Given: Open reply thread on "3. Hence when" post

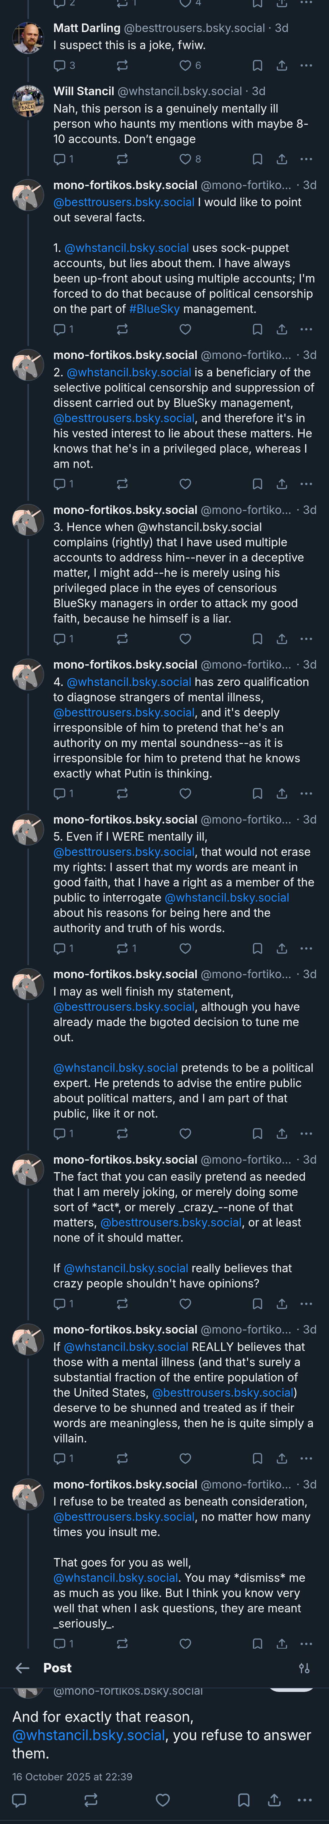Looking at the screenshot, I should point(59,639).
